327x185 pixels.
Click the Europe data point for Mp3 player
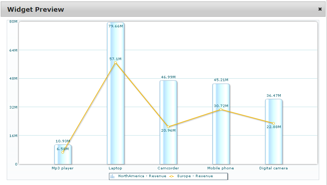click(x=63, y=152)
